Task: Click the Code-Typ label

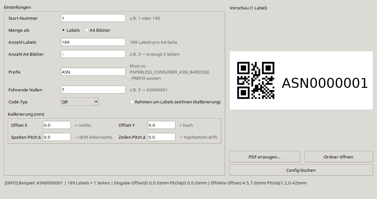Action: tap(18, 102)
